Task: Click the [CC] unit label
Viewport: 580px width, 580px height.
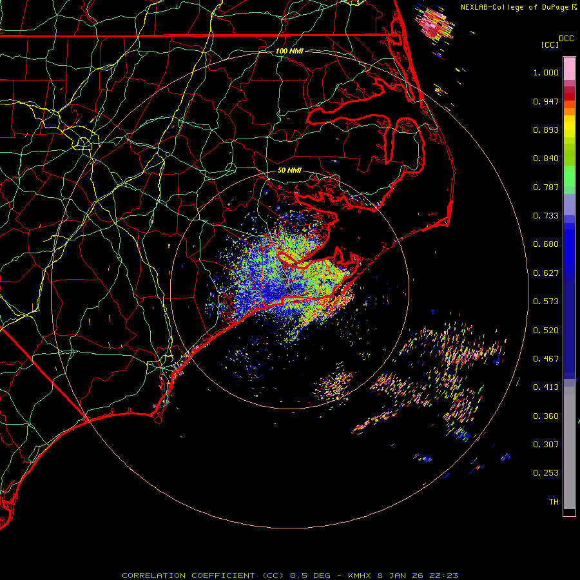Action: [550, 45]
